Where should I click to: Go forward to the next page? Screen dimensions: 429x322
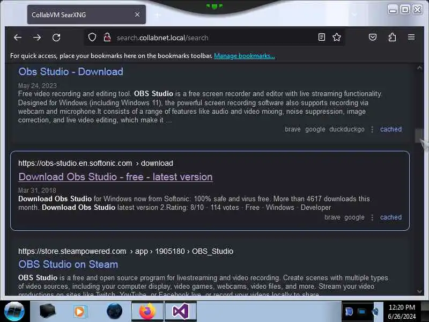pos(37,38)
